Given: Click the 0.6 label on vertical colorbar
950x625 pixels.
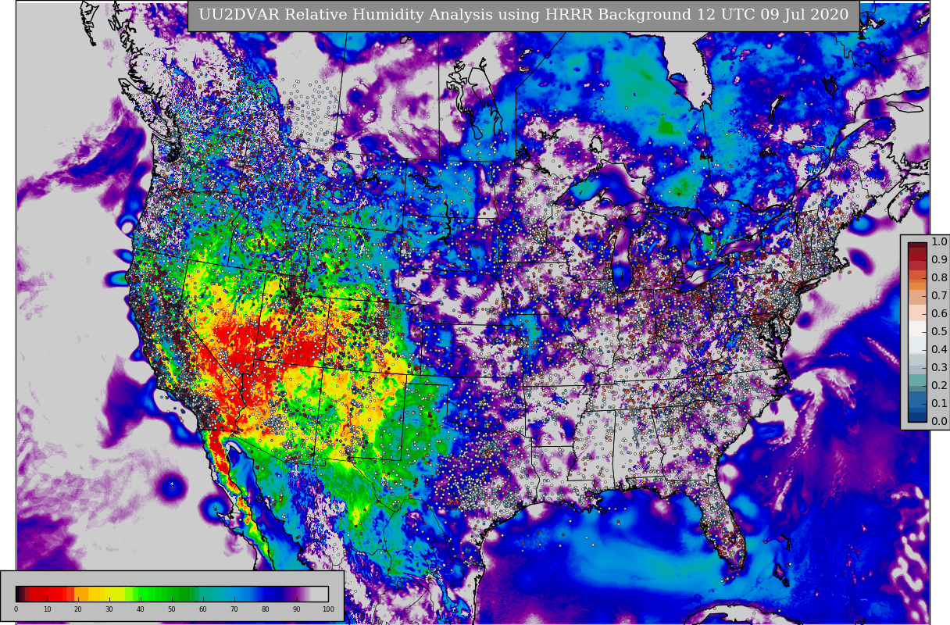Looking at the screenshot, I should click(x=939, y=313).
